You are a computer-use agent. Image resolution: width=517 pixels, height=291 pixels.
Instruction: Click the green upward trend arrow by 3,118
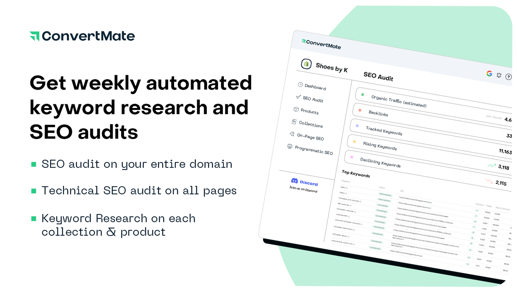coord(492,165)
